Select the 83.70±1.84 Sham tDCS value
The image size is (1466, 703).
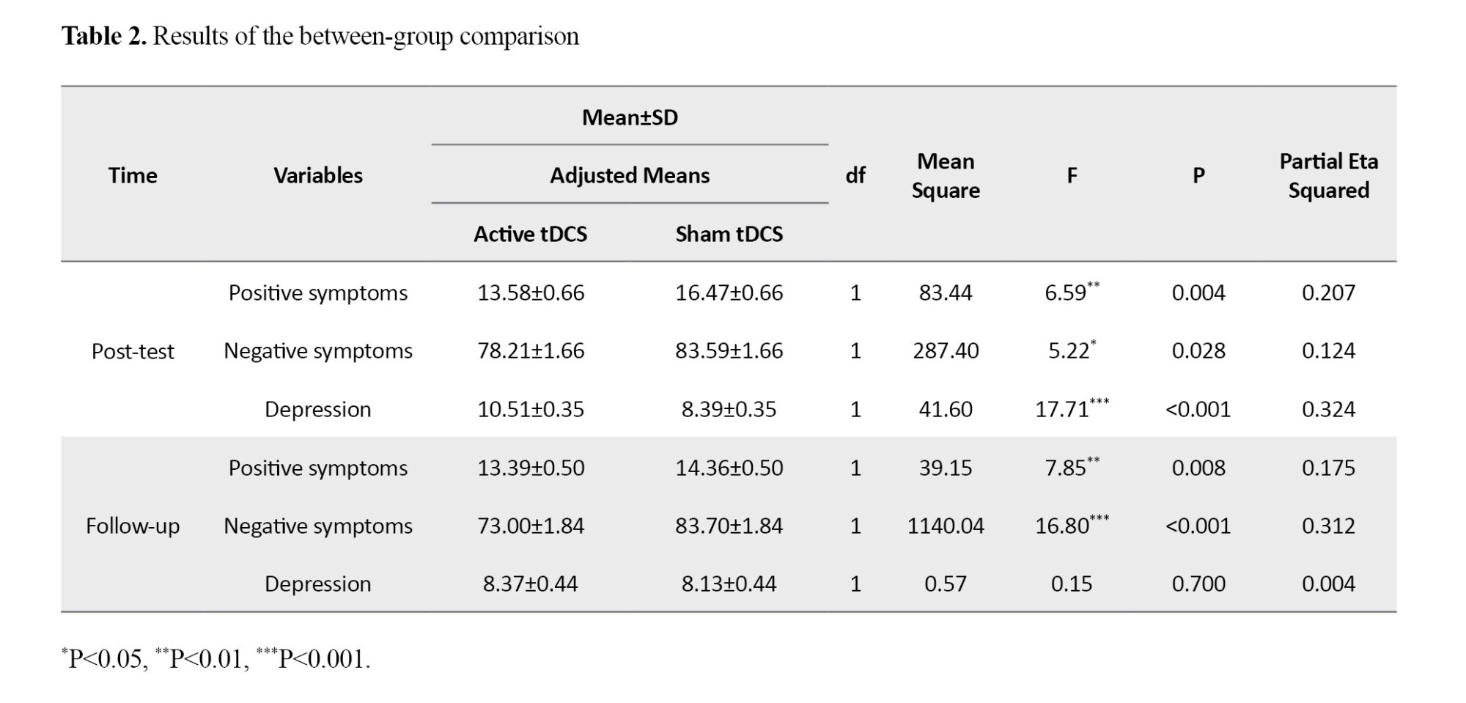tap(729, 526)
